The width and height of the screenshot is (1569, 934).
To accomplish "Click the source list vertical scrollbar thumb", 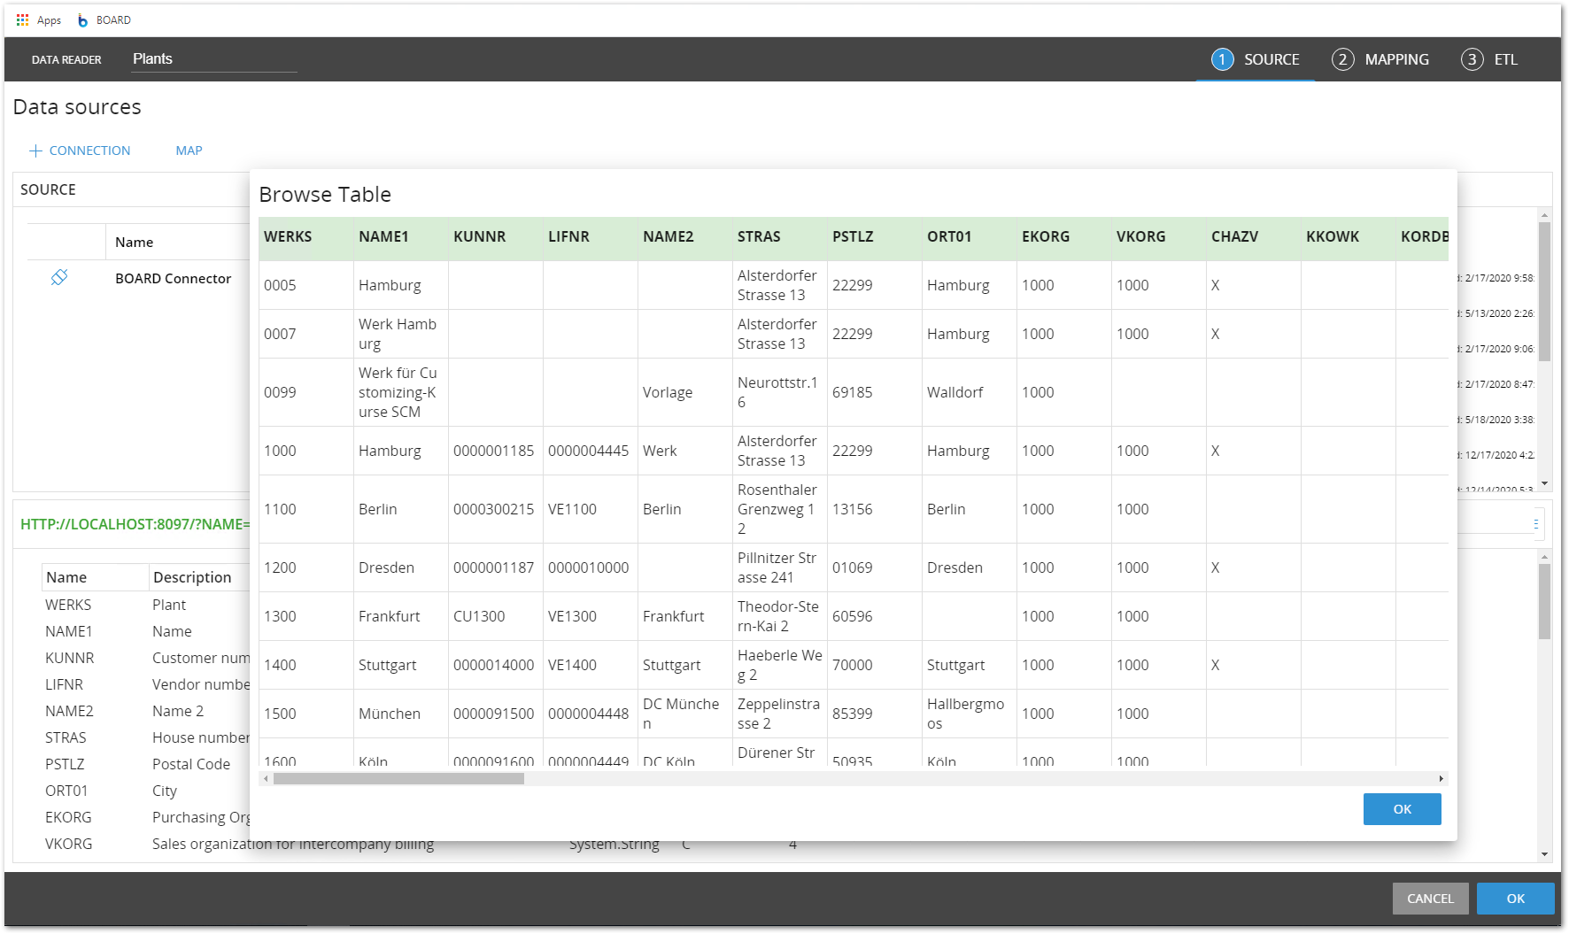I will click(x=1544, y=291).
